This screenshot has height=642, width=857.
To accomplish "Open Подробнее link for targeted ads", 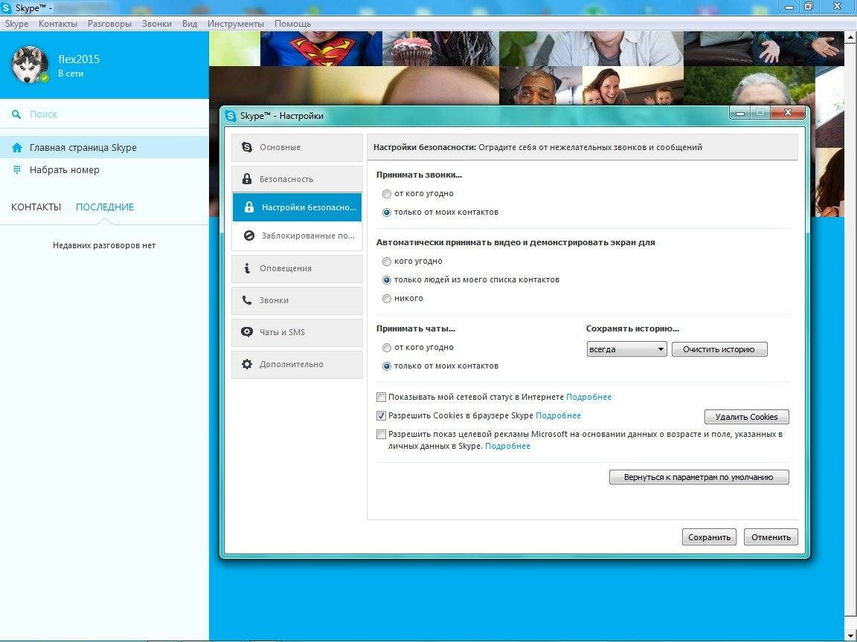I will click(508, 446).
